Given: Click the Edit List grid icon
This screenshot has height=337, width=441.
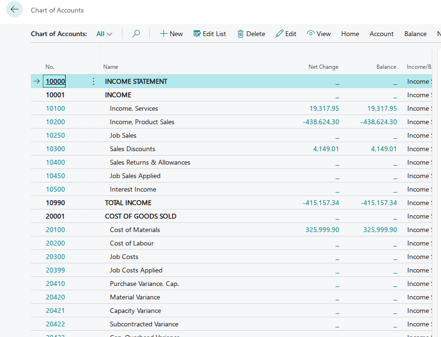Looking at the screenshot, I should 197,34.
